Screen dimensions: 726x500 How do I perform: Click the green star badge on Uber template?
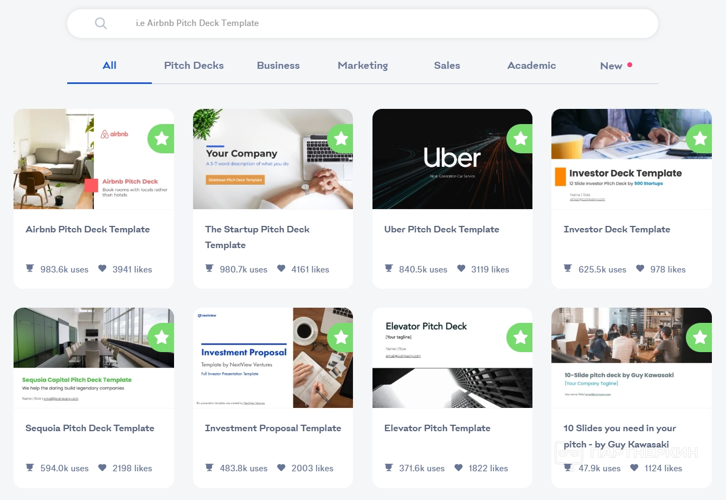(x=520, y=139)
